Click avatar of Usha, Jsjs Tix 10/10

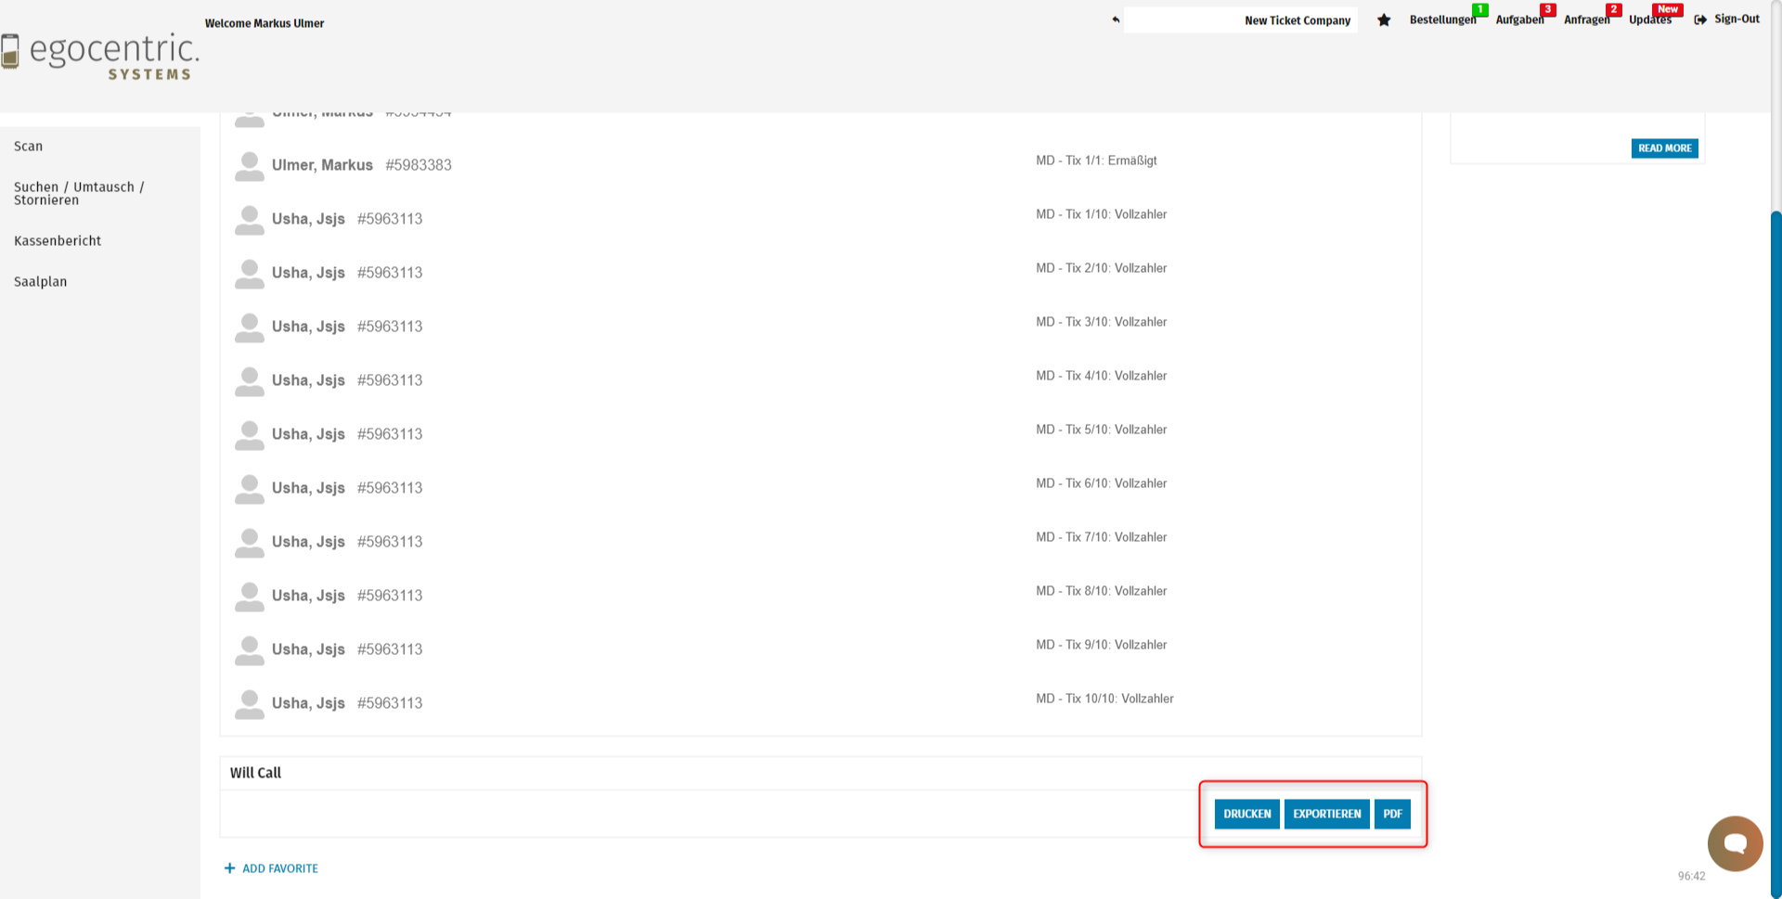point(249,704)
